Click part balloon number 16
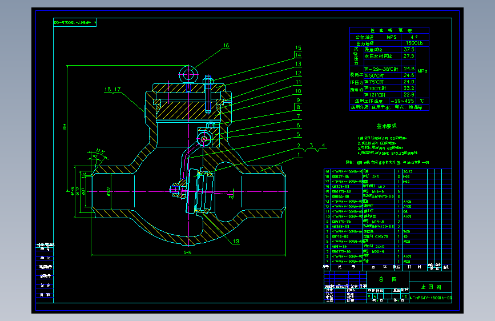This screenshot has width=495, height=321. click(x=226, y=45)
